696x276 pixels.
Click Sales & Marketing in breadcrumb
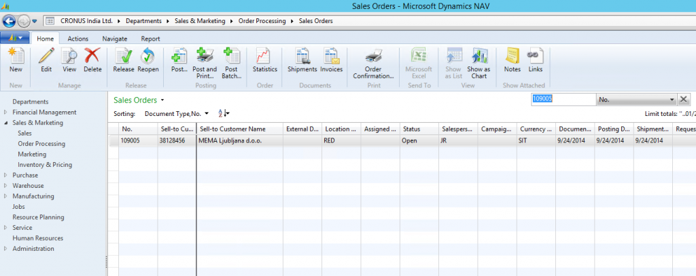tap(199, 21)
